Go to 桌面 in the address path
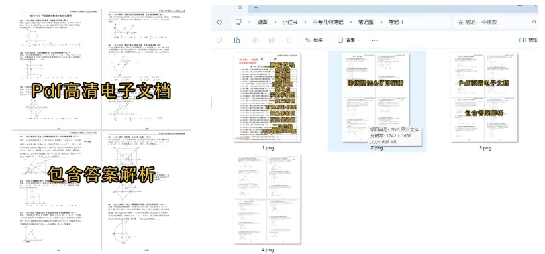 tap(262, 22)
